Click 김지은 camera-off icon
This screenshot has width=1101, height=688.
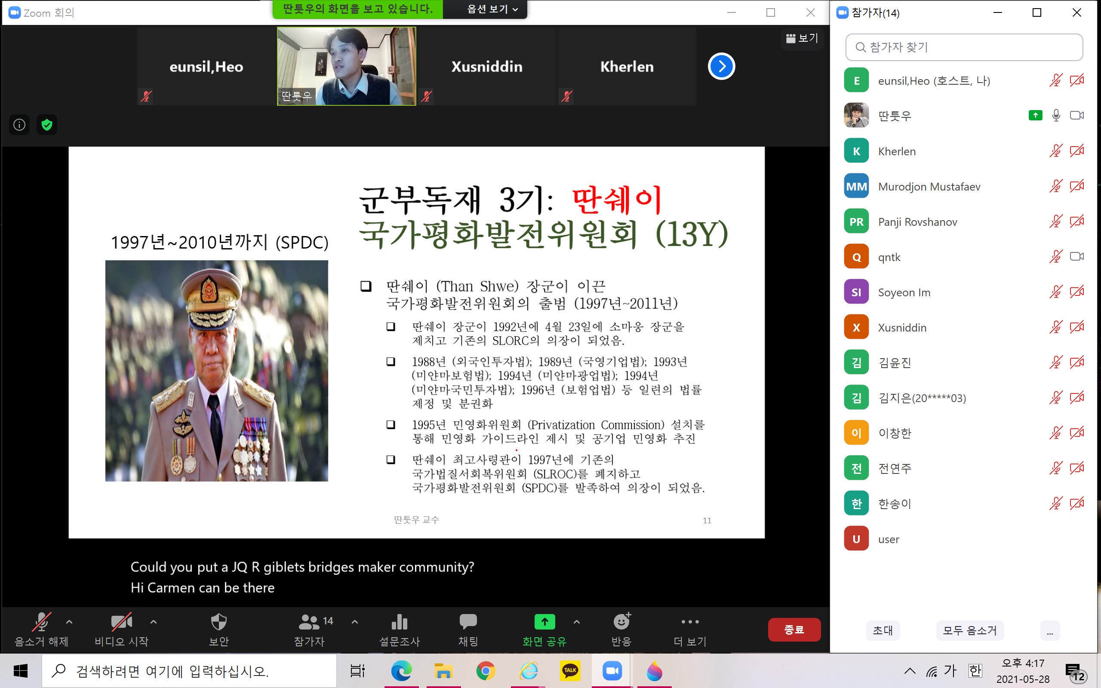pos(1076,398)
